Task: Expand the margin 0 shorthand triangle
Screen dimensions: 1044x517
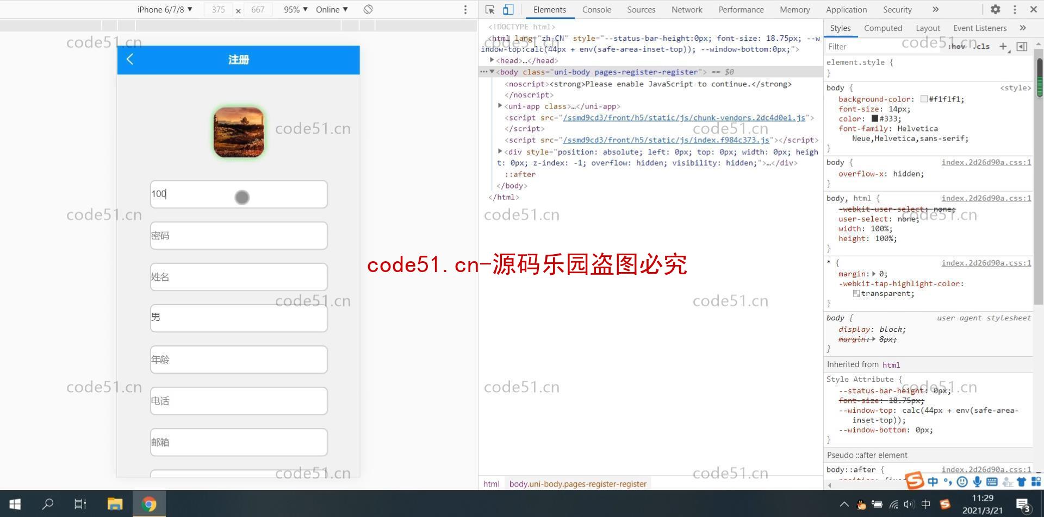Action: (874, 274)
